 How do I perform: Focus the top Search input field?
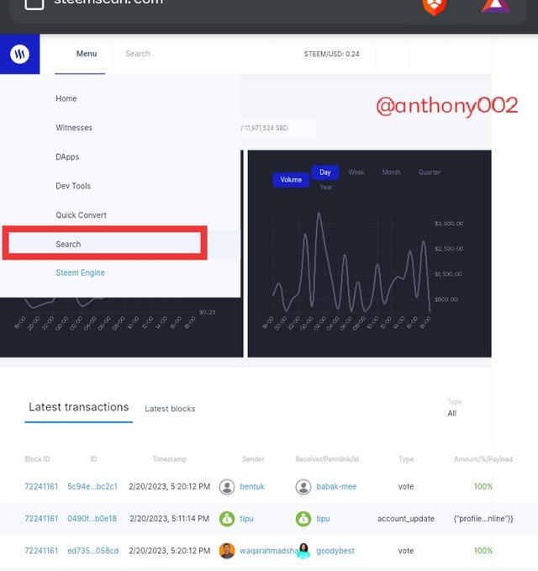(x=193, y=54)
